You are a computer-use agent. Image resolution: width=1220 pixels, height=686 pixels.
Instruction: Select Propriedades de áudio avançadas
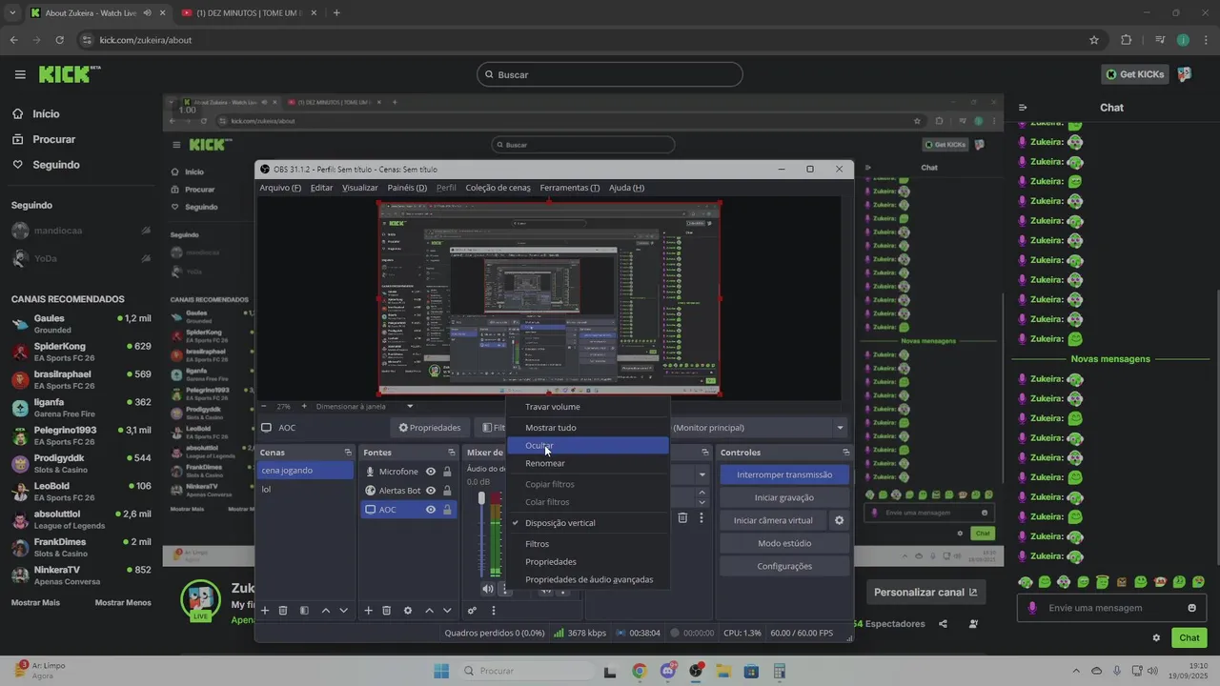[x=586, y=579]
